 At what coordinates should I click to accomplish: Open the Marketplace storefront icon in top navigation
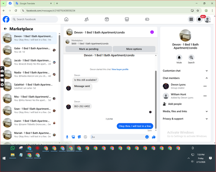[127, 19]
